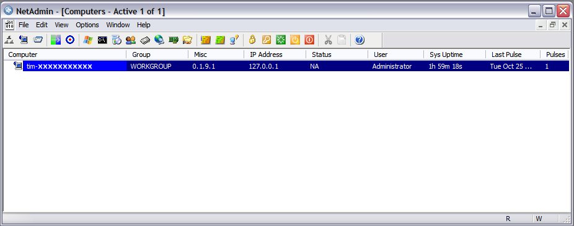Click the scissors cut icon
This screenshot has height=226, width=574.
tap(328, 40)
